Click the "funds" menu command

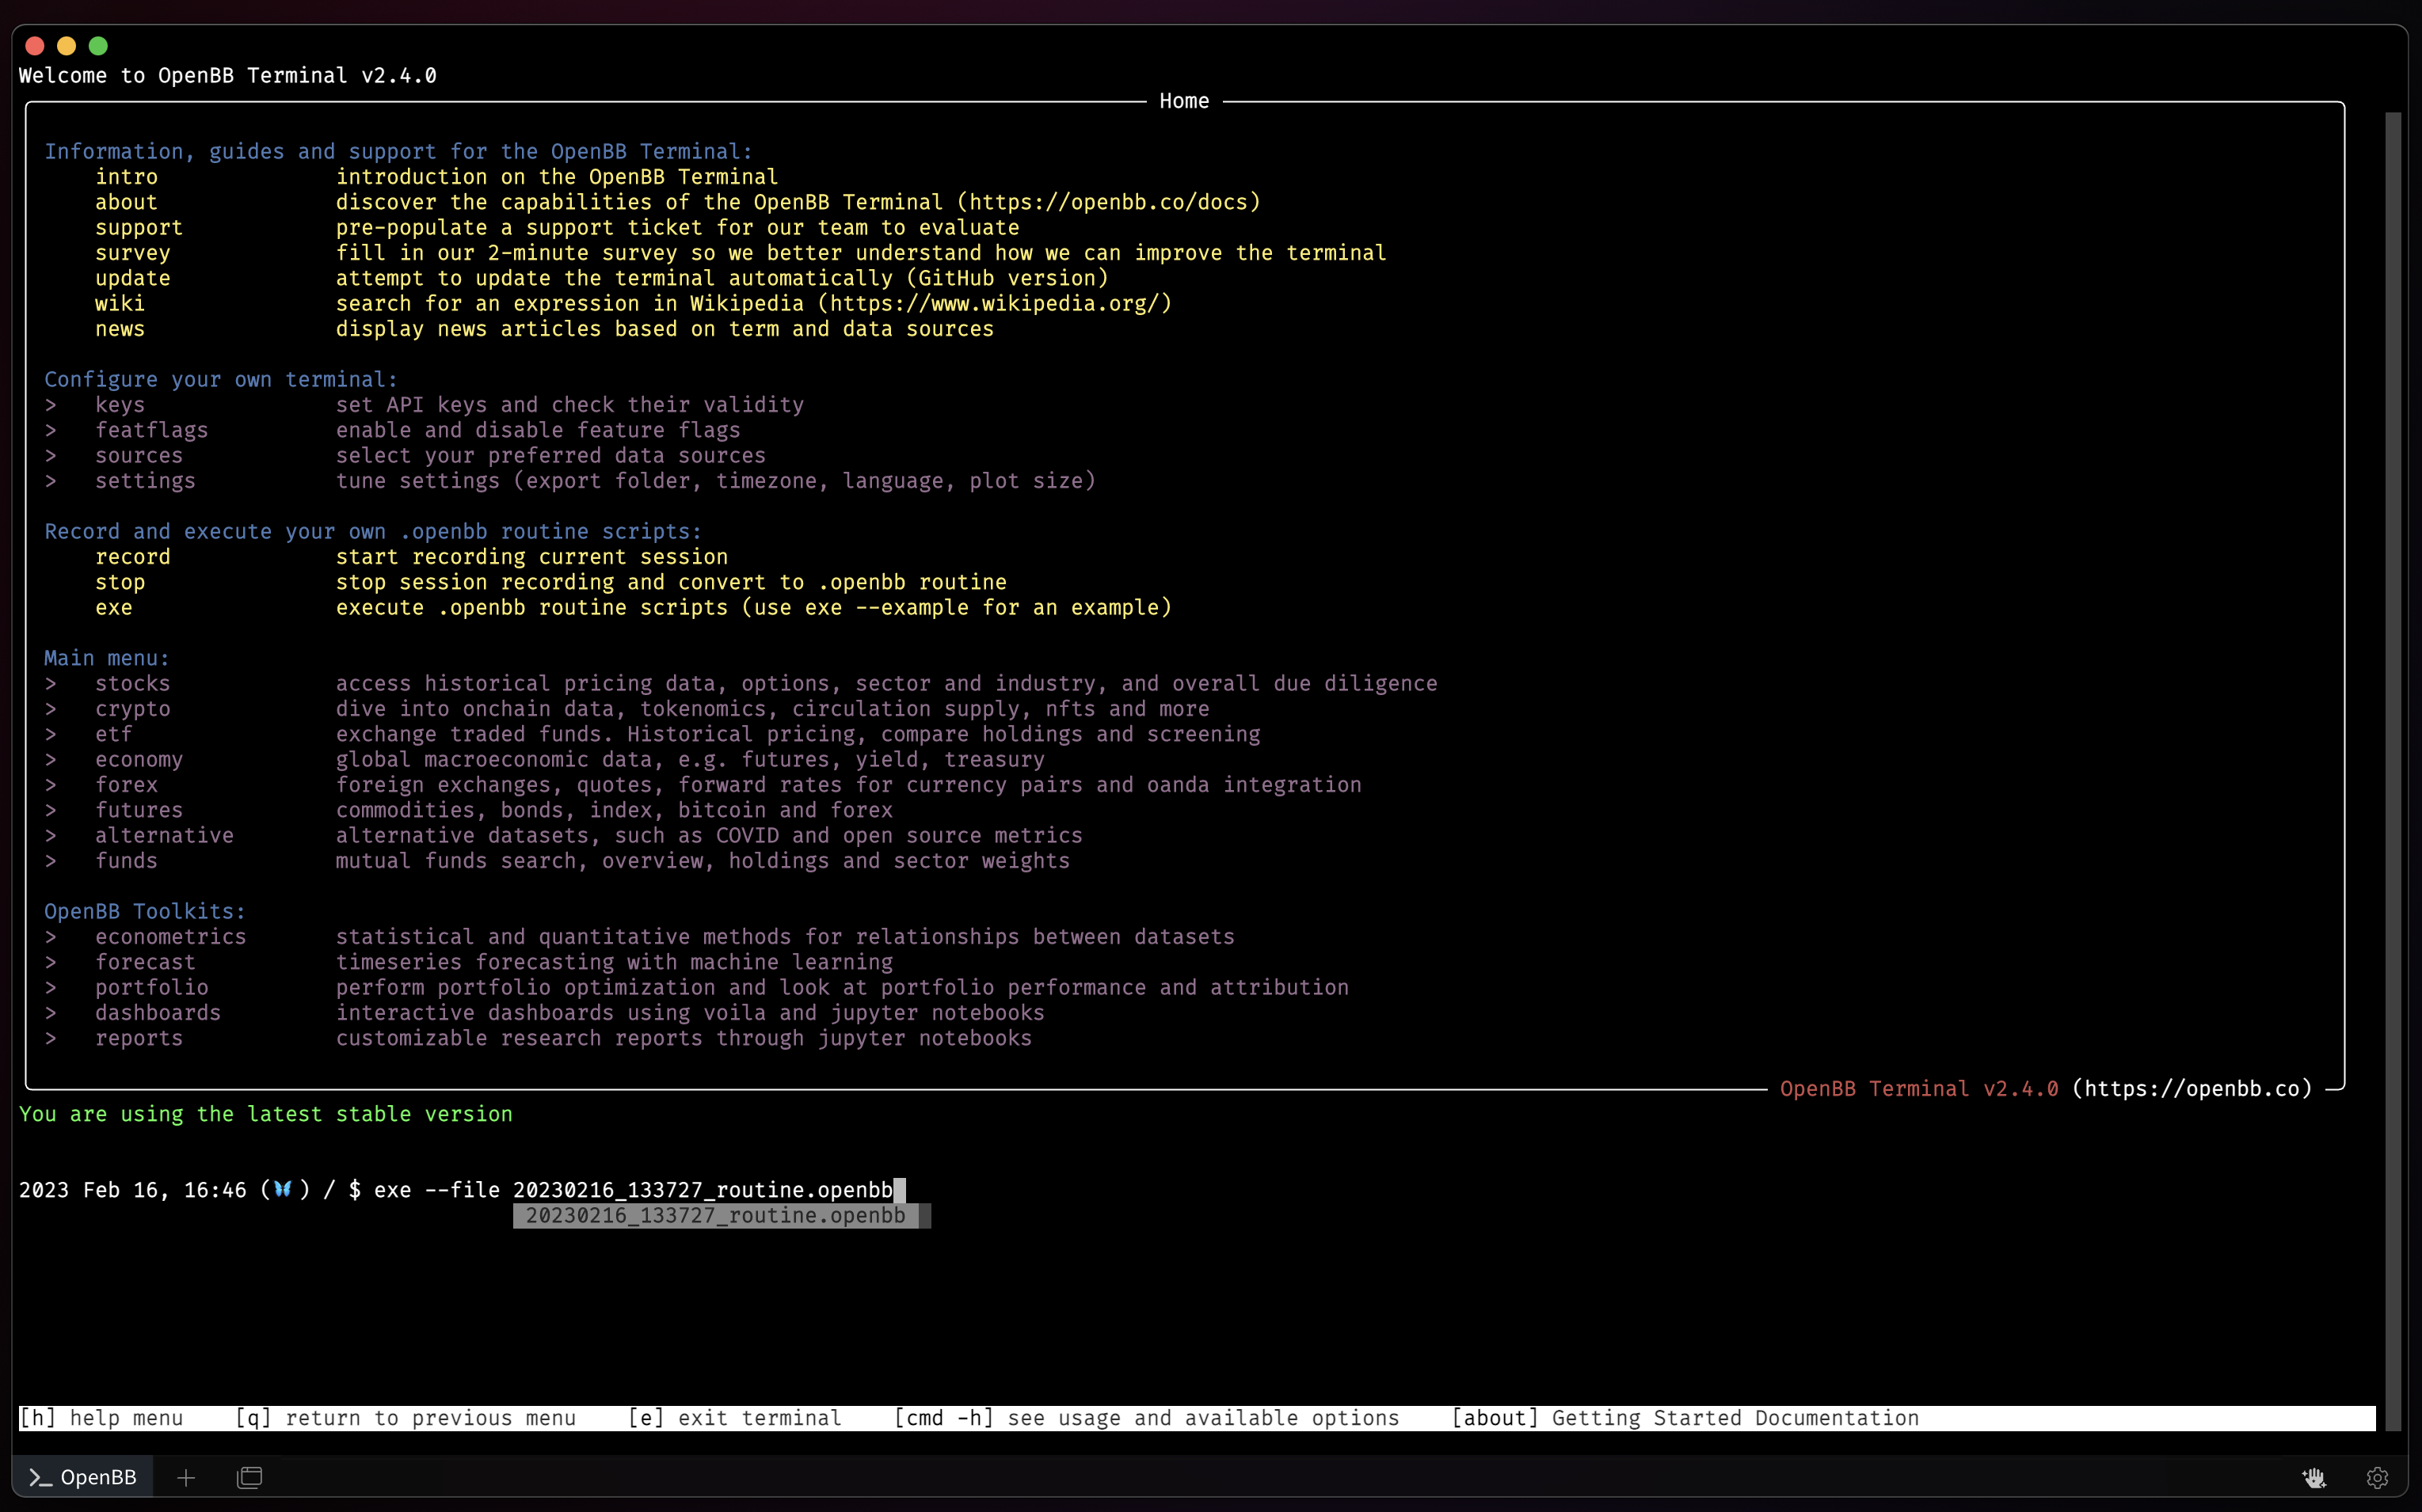(126, 860)
